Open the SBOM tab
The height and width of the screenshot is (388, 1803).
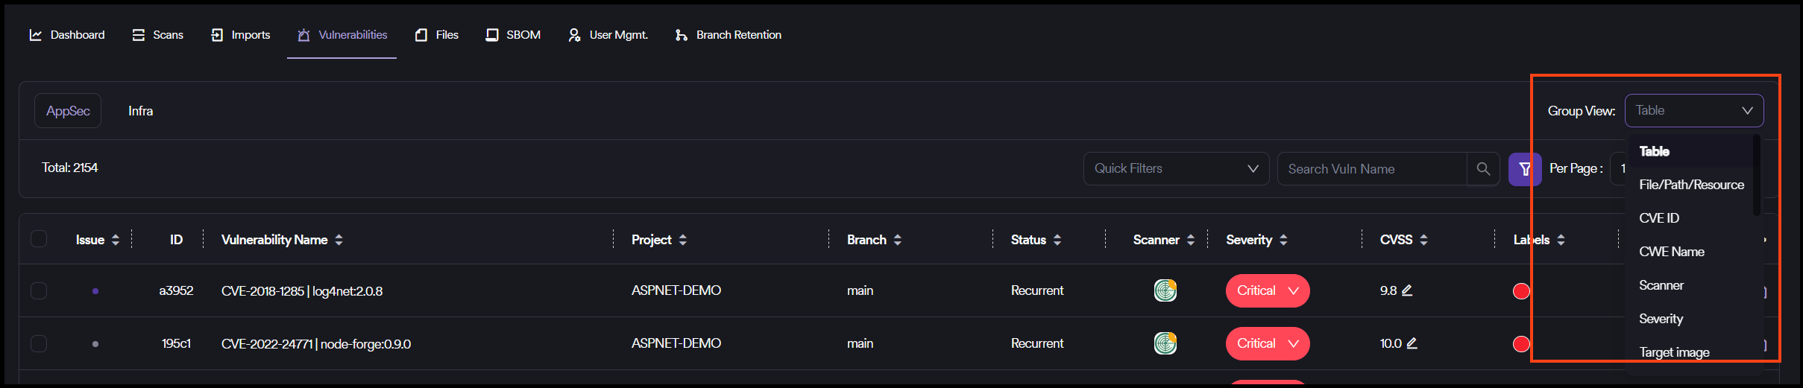coord(513,35)
